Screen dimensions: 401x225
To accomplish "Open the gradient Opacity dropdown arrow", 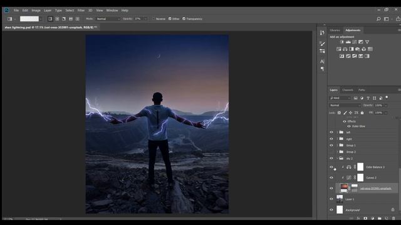I will 145,19.
